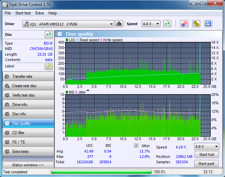The image size is (225, 177).
Task: Refresh the drive speed with green arrows icon
Action: 167,24
